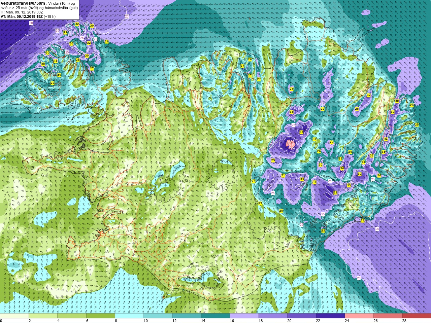Click the 'Veðurstofan/HM750m' title text
Image resolution: width=431 pixels, height=323 pixels.
[23, 3]
